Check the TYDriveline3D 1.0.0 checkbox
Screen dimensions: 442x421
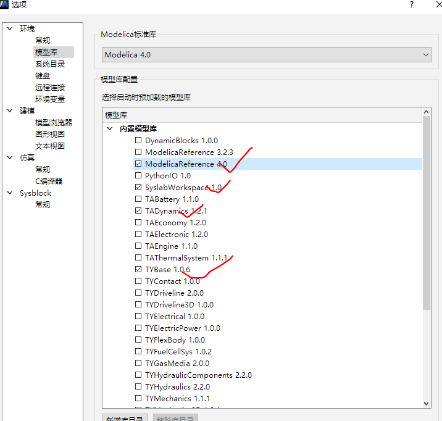(138, 304)
